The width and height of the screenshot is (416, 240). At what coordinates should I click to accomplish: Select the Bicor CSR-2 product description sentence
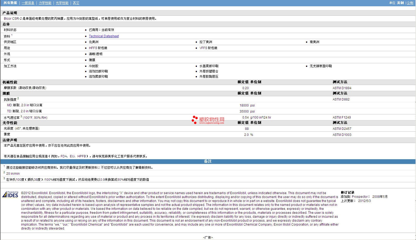tap(80, 19)
